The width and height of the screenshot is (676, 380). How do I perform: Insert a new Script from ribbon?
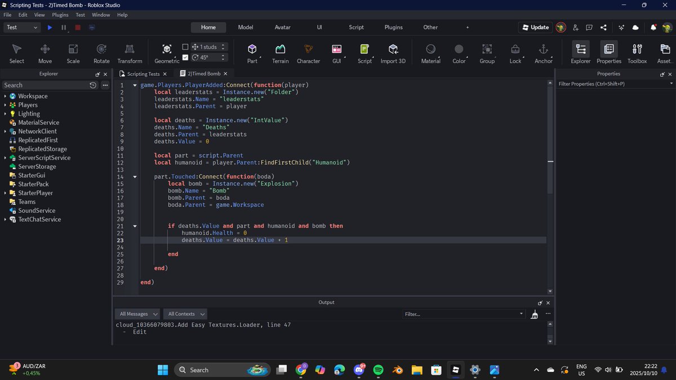pyautogui.click(x=364, y=53)
